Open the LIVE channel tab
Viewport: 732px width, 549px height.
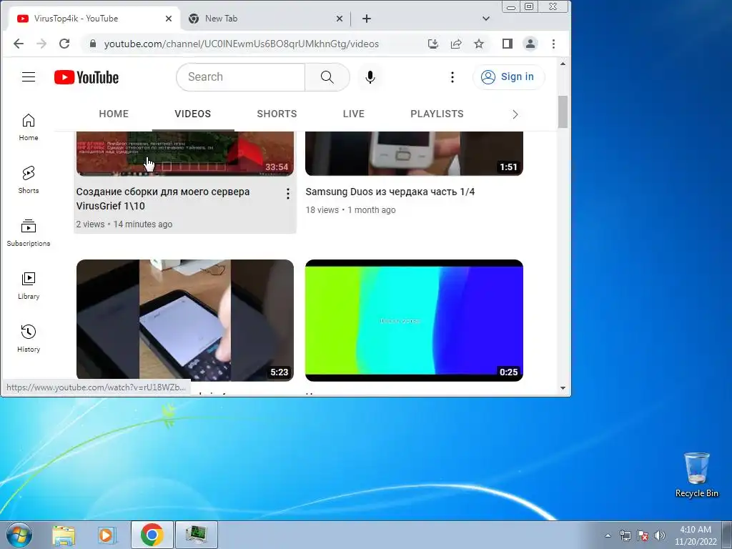pyautogui.click(x=353, y=114)
